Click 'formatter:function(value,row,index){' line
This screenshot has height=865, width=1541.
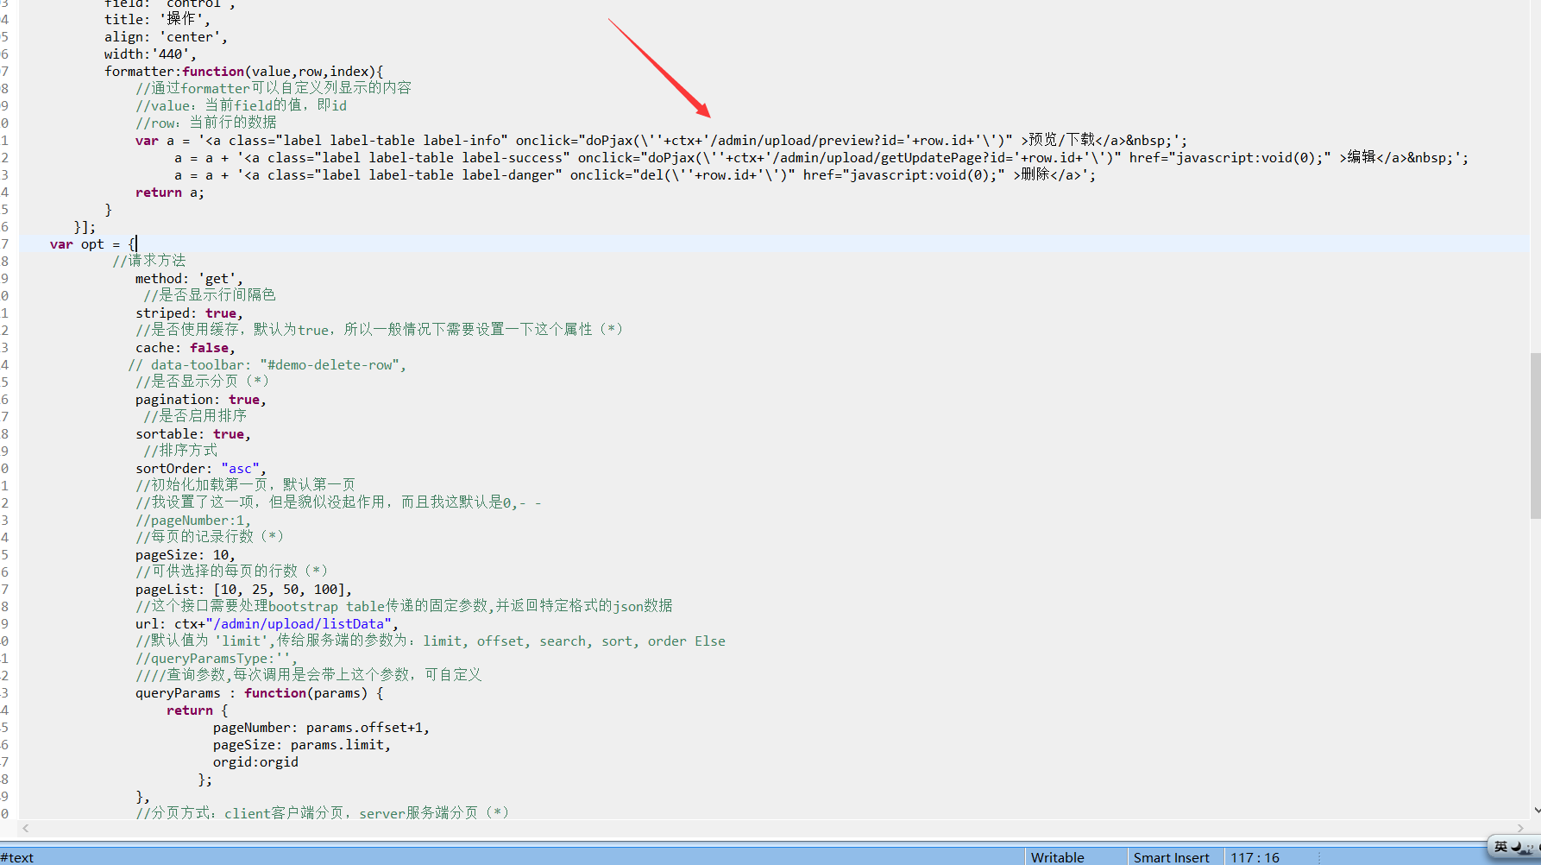pyautogui.click(x=243, y=72)
